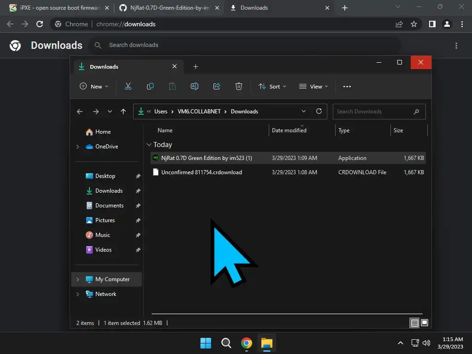
Task: Sort files by Name column header
Action: click(165, 130)
